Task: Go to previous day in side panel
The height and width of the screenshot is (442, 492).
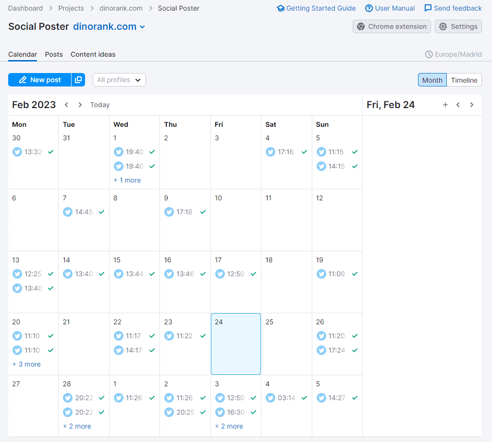Action: 458,105
